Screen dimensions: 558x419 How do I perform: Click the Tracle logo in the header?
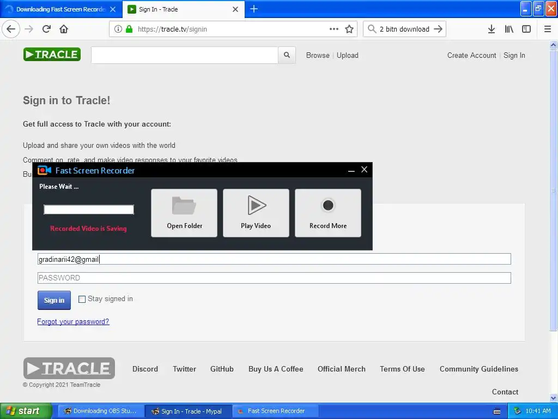click(52, 55)
